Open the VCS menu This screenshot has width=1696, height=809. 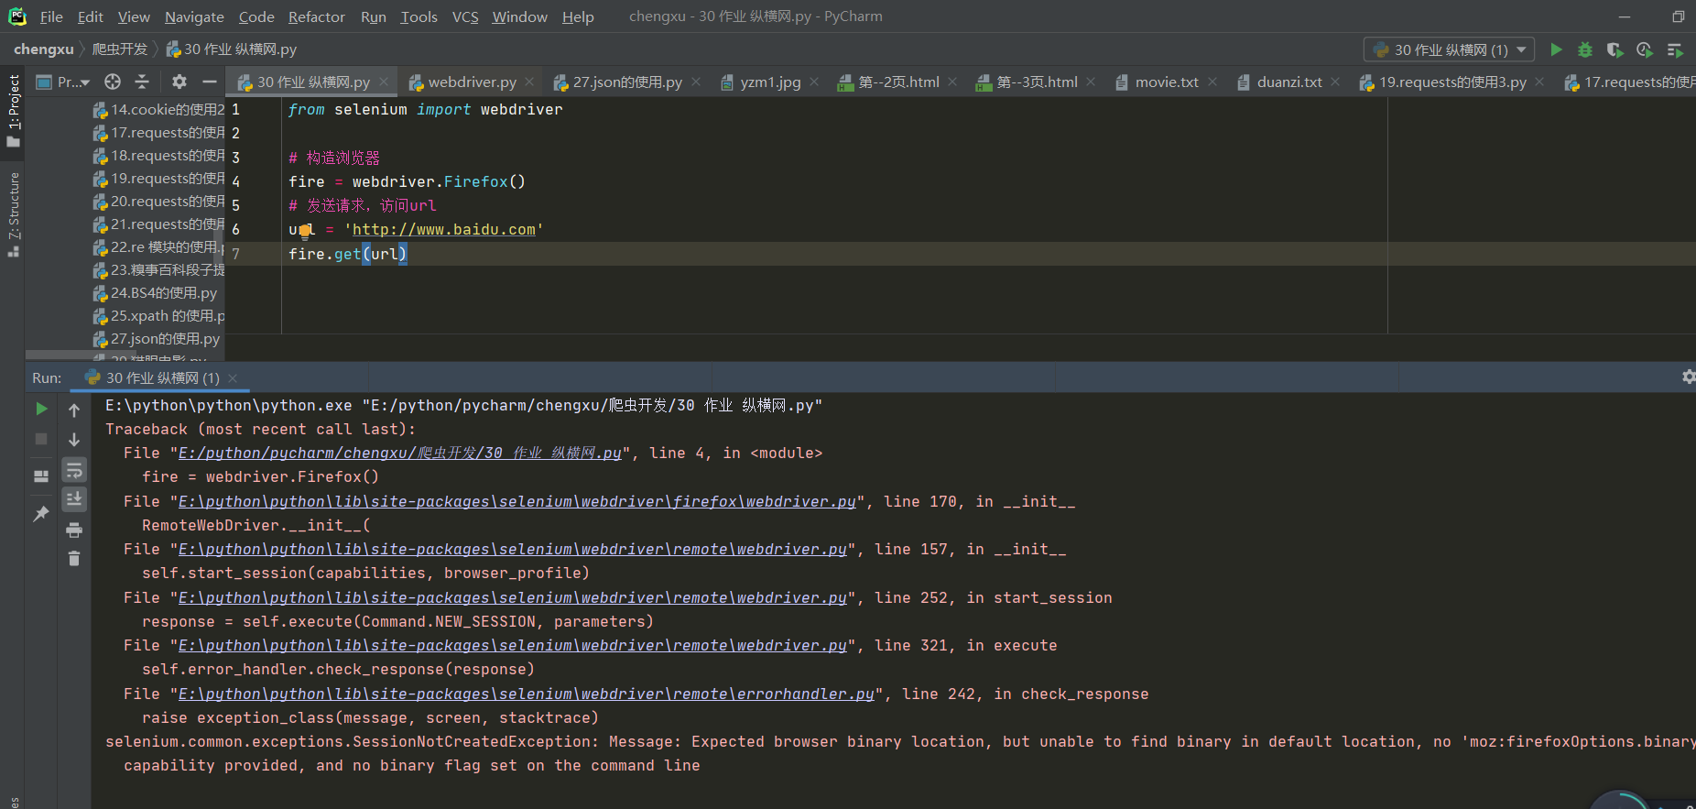pyautogui.click(x=465, y=16)
